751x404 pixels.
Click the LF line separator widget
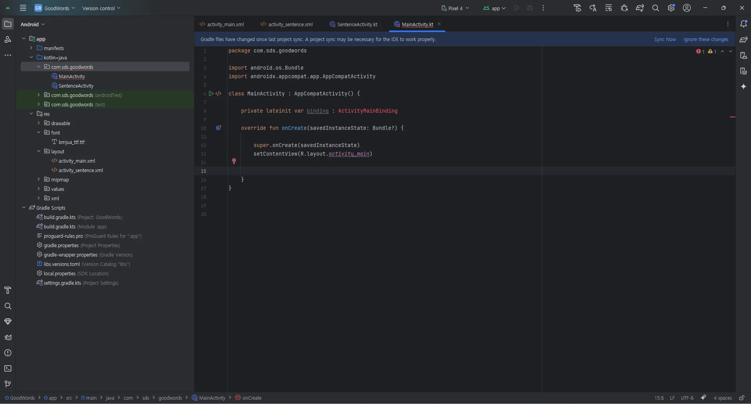[x=672, y=398]
